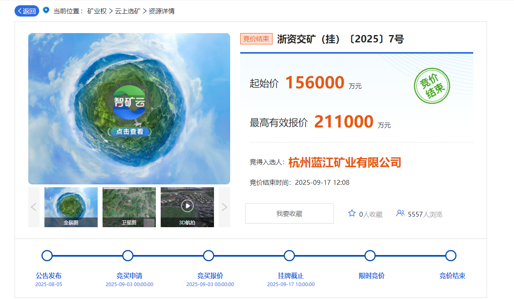Viewport: 514px width, 299px height.
Task: Click 点击查看 on the panorama image
Action: click(129, 132)
